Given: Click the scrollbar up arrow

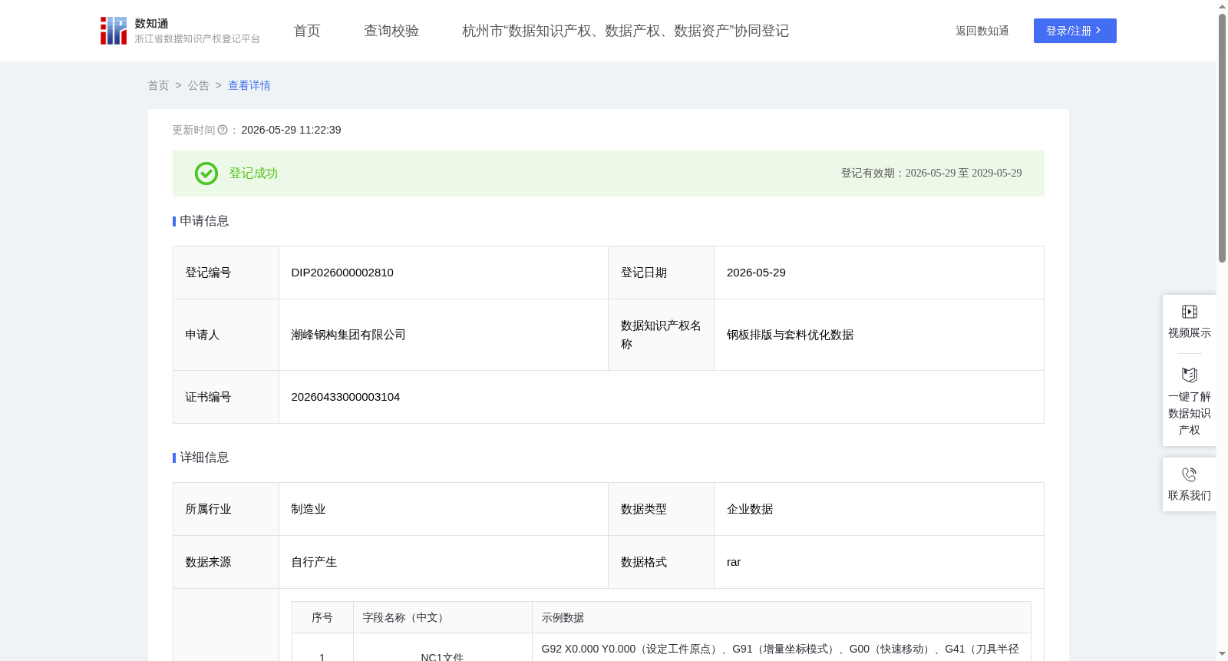Looking at the screenshot, I should pos(1222,6).
